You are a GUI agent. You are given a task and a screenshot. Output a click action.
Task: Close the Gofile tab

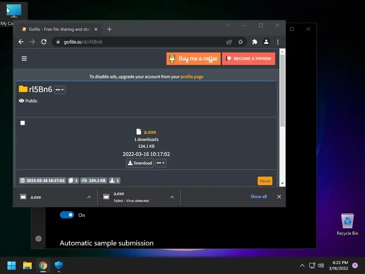pos(96,29)
